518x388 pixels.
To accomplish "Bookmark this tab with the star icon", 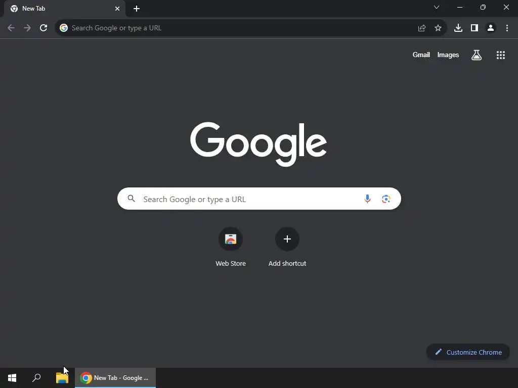I will (438, 28).
